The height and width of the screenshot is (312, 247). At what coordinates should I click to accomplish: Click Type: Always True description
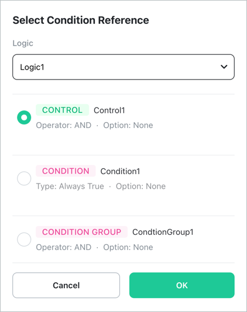(70, 186)
